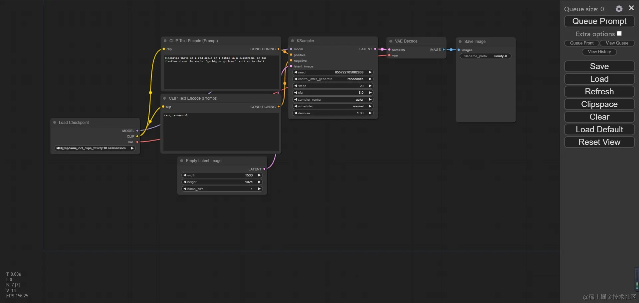Restore the default workflow with Load Default
639x303 pixels.
pyautogui.click(x=599, y=130)
